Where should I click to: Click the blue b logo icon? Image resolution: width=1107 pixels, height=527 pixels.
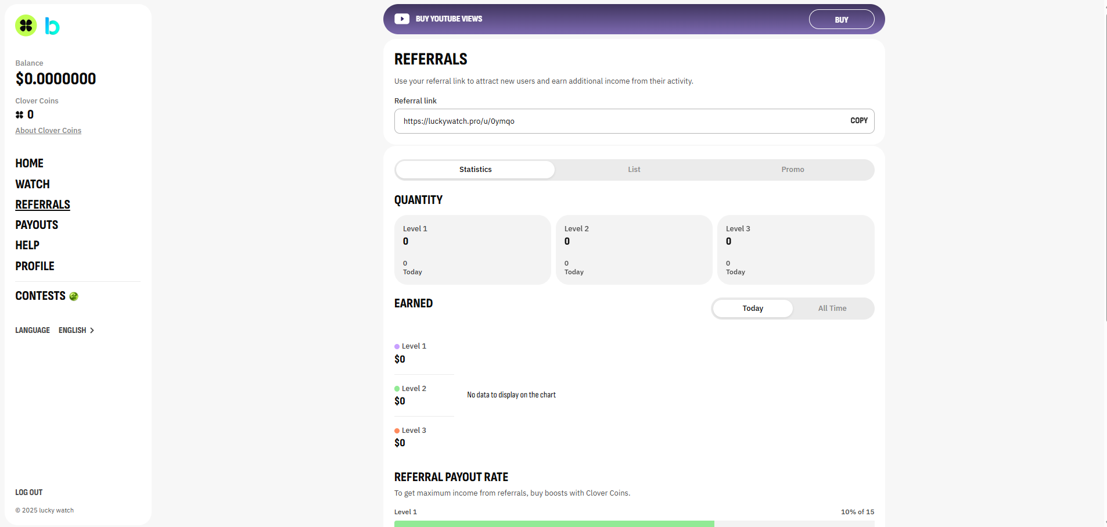(52, 26)
